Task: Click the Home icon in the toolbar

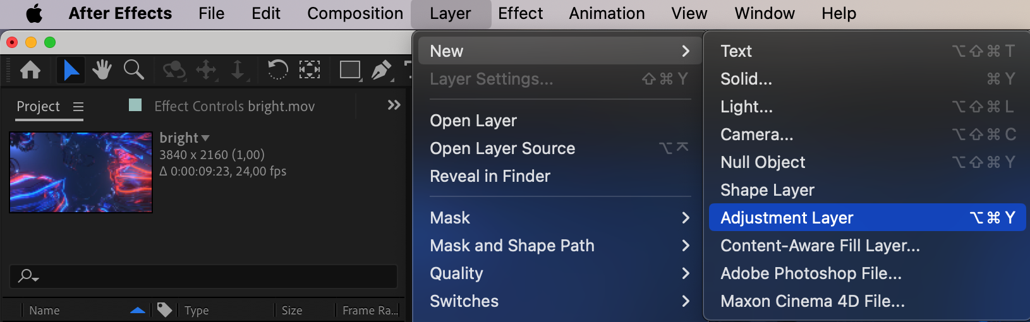Action: (30, 69)
